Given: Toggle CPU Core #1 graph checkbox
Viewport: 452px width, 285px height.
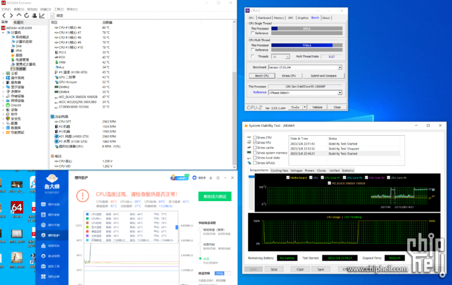Looking at the screenshot, I should [x=322, y=178].
